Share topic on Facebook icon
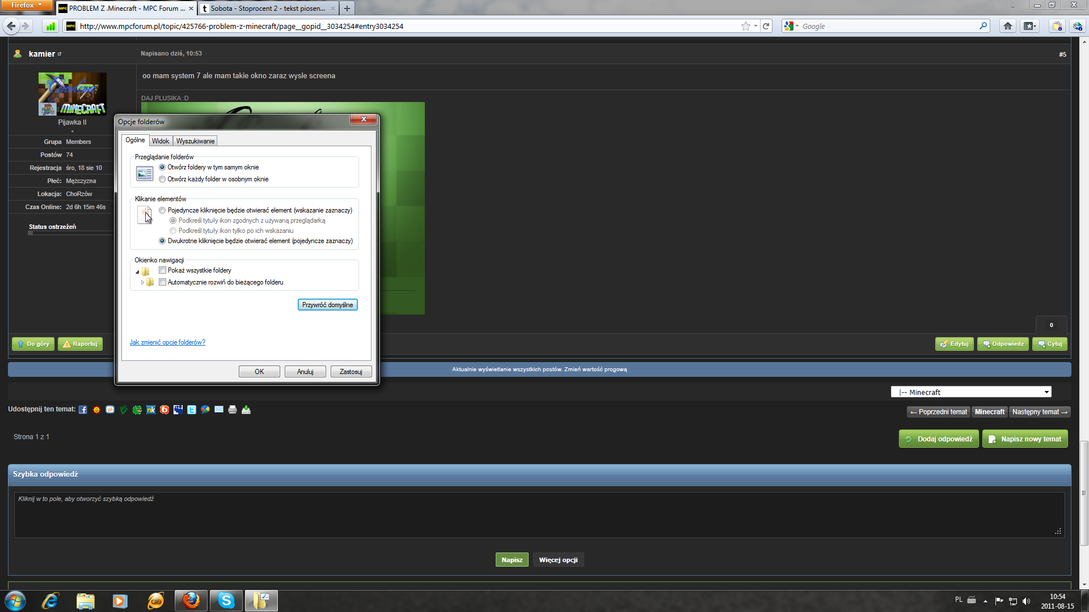Viewport: 1089px width, 612px height. 83,410
